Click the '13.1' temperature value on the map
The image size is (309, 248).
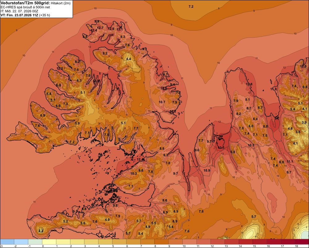[119, 30]
